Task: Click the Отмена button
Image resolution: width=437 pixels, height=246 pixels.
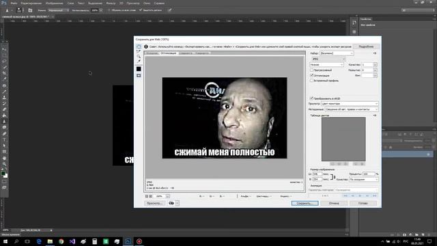Action: 334,204
